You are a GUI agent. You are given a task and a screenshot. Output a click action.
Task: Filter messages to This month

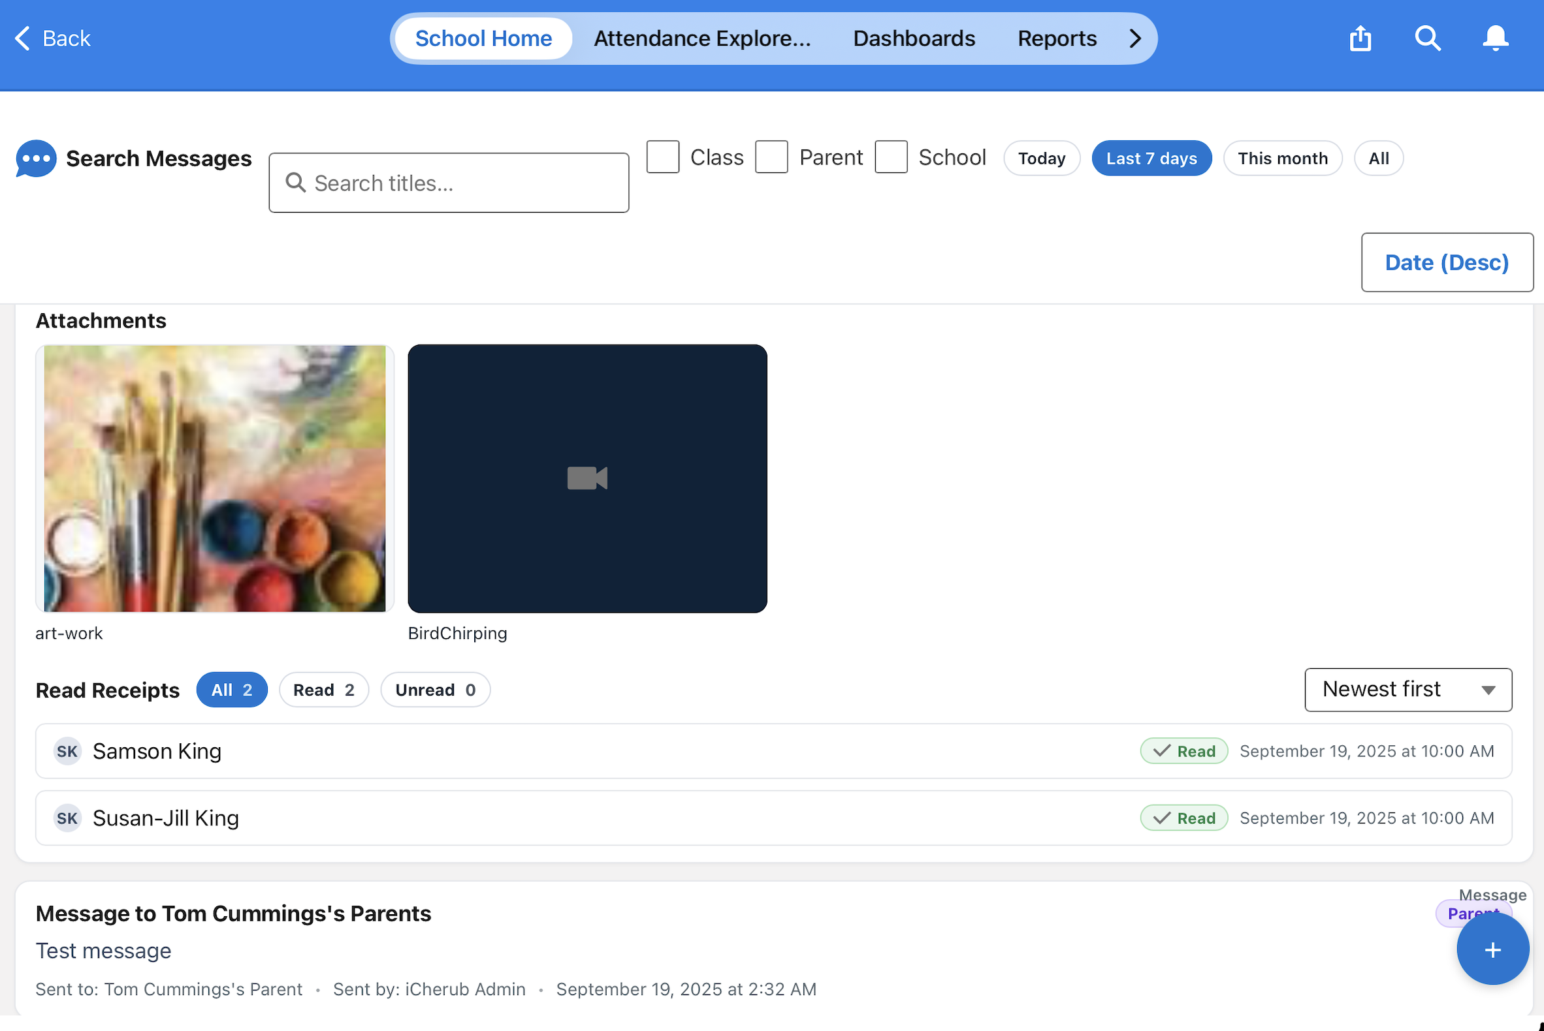coord(1282,159)
